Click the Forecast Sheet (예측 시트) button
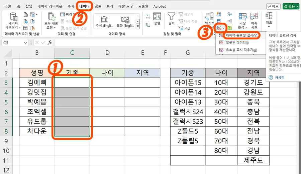This screenshot has height=174, width=301. [254, 21]
